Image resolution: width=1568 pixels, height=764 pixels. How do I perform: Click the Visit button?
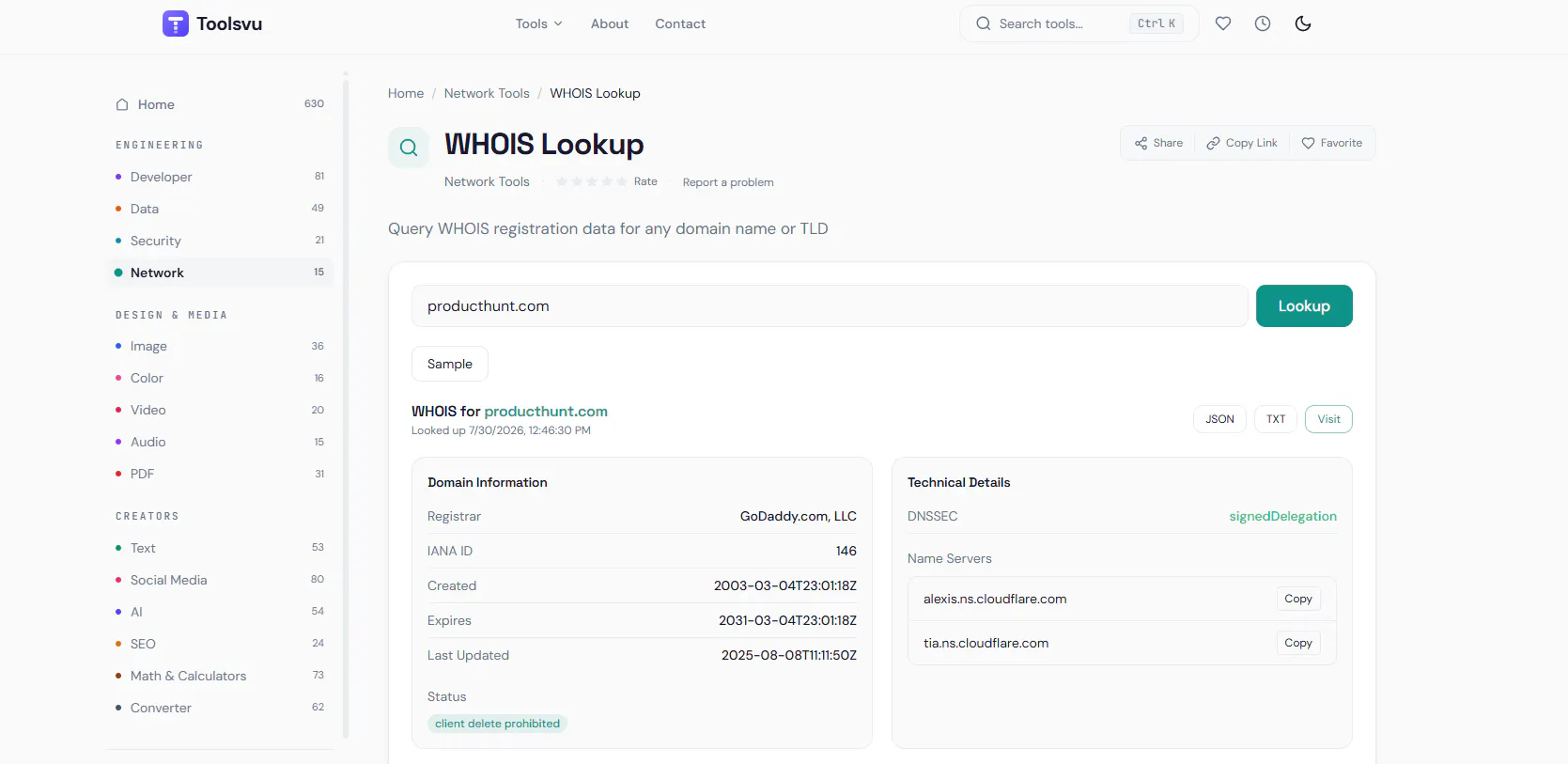[x=1328, y=419]
